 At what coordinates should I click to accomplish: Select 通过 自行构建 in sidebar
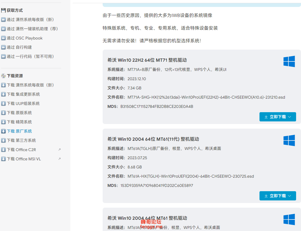point(19,47)
